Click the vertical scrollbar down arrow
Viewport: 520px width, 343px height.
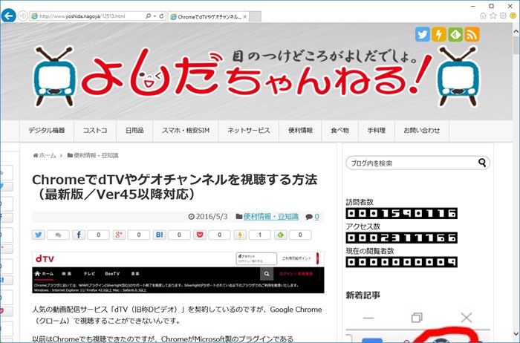(x=516, y=333)
